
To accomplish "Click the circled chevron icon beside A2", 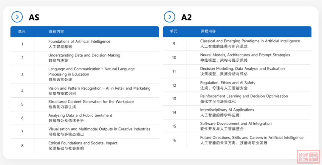I will 170,17.
